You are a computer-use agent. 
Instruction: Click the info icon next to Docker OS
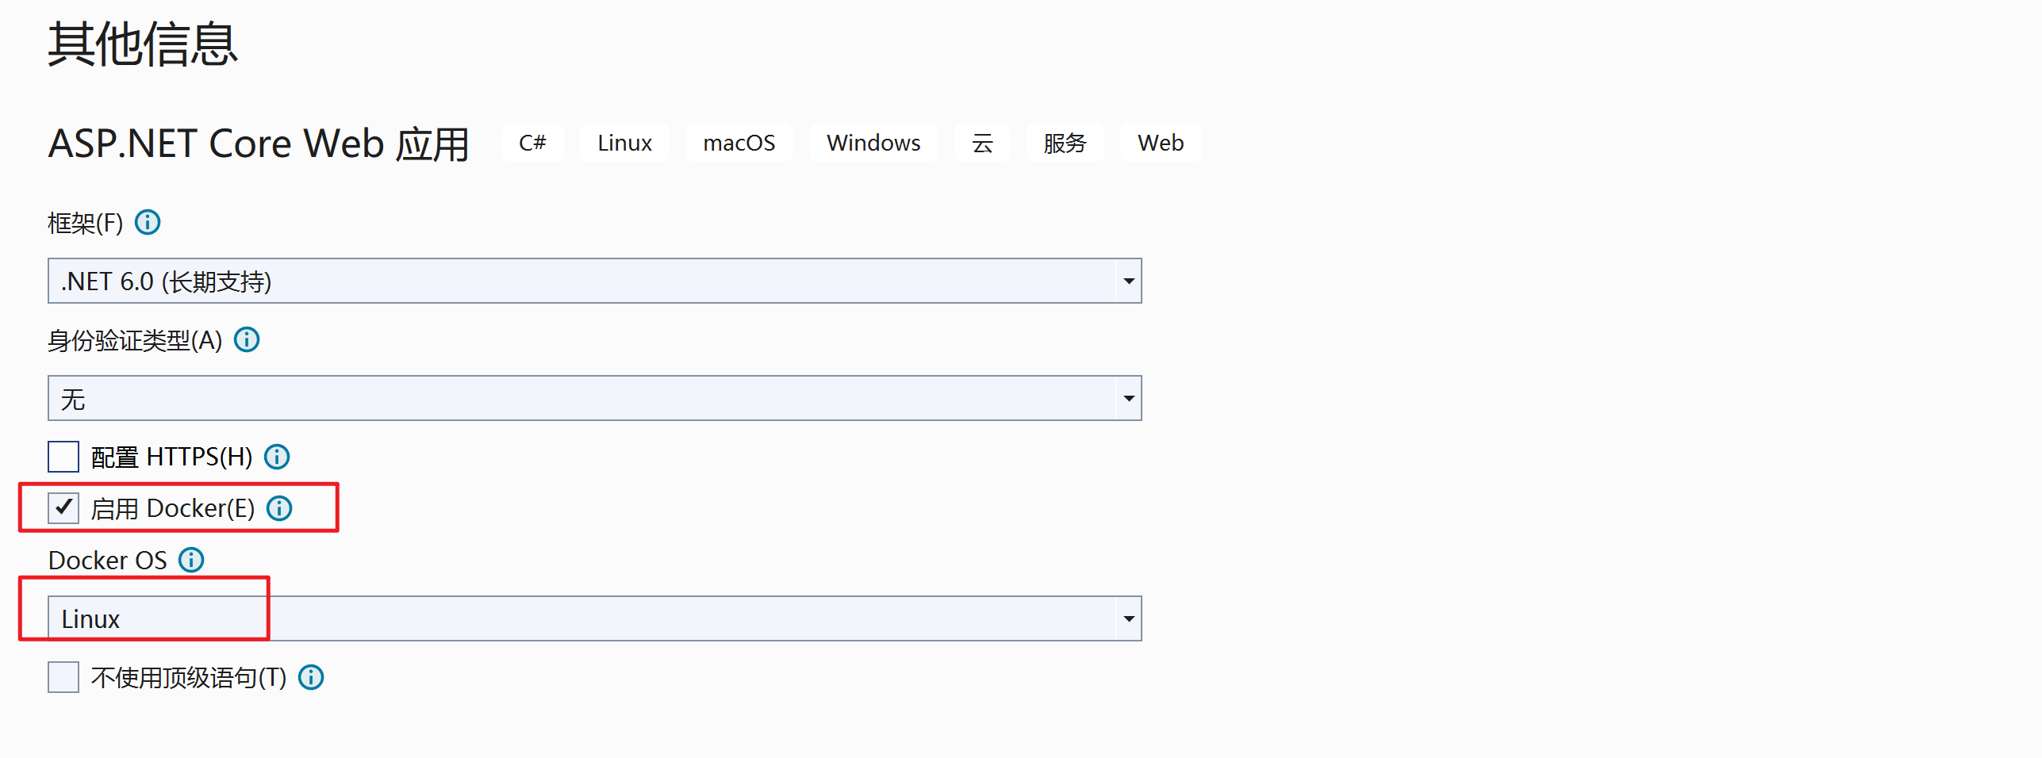pos(191,561)
